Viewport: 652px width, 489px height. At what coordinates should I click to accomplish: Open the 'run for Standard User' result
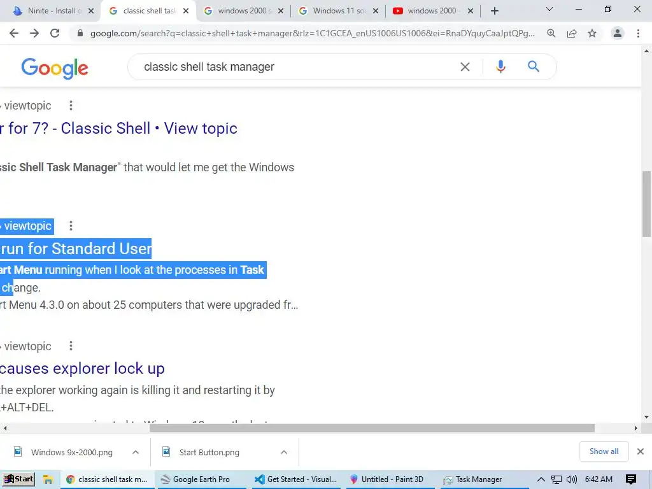point(76,249)
